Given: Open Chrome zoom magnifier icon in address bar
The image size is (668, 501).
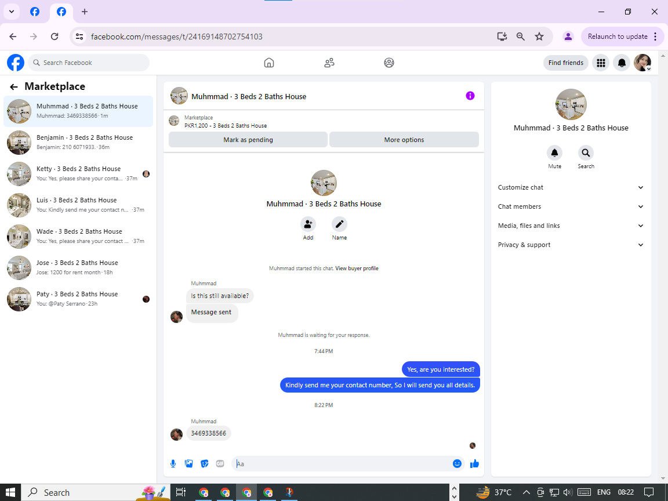Looking at the screenshot, I should tap(521, 37).
